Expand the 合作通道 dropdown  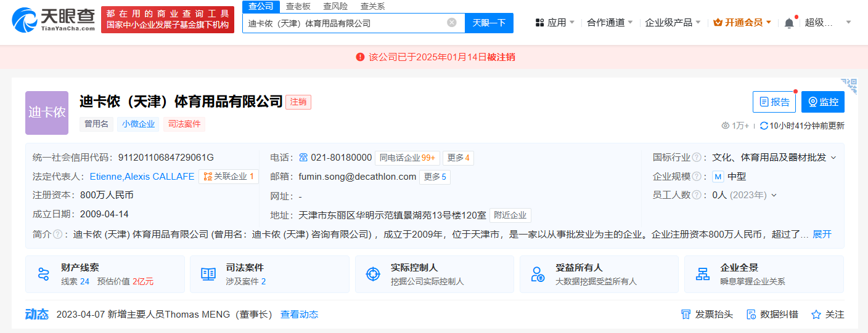tap(629, 23)
